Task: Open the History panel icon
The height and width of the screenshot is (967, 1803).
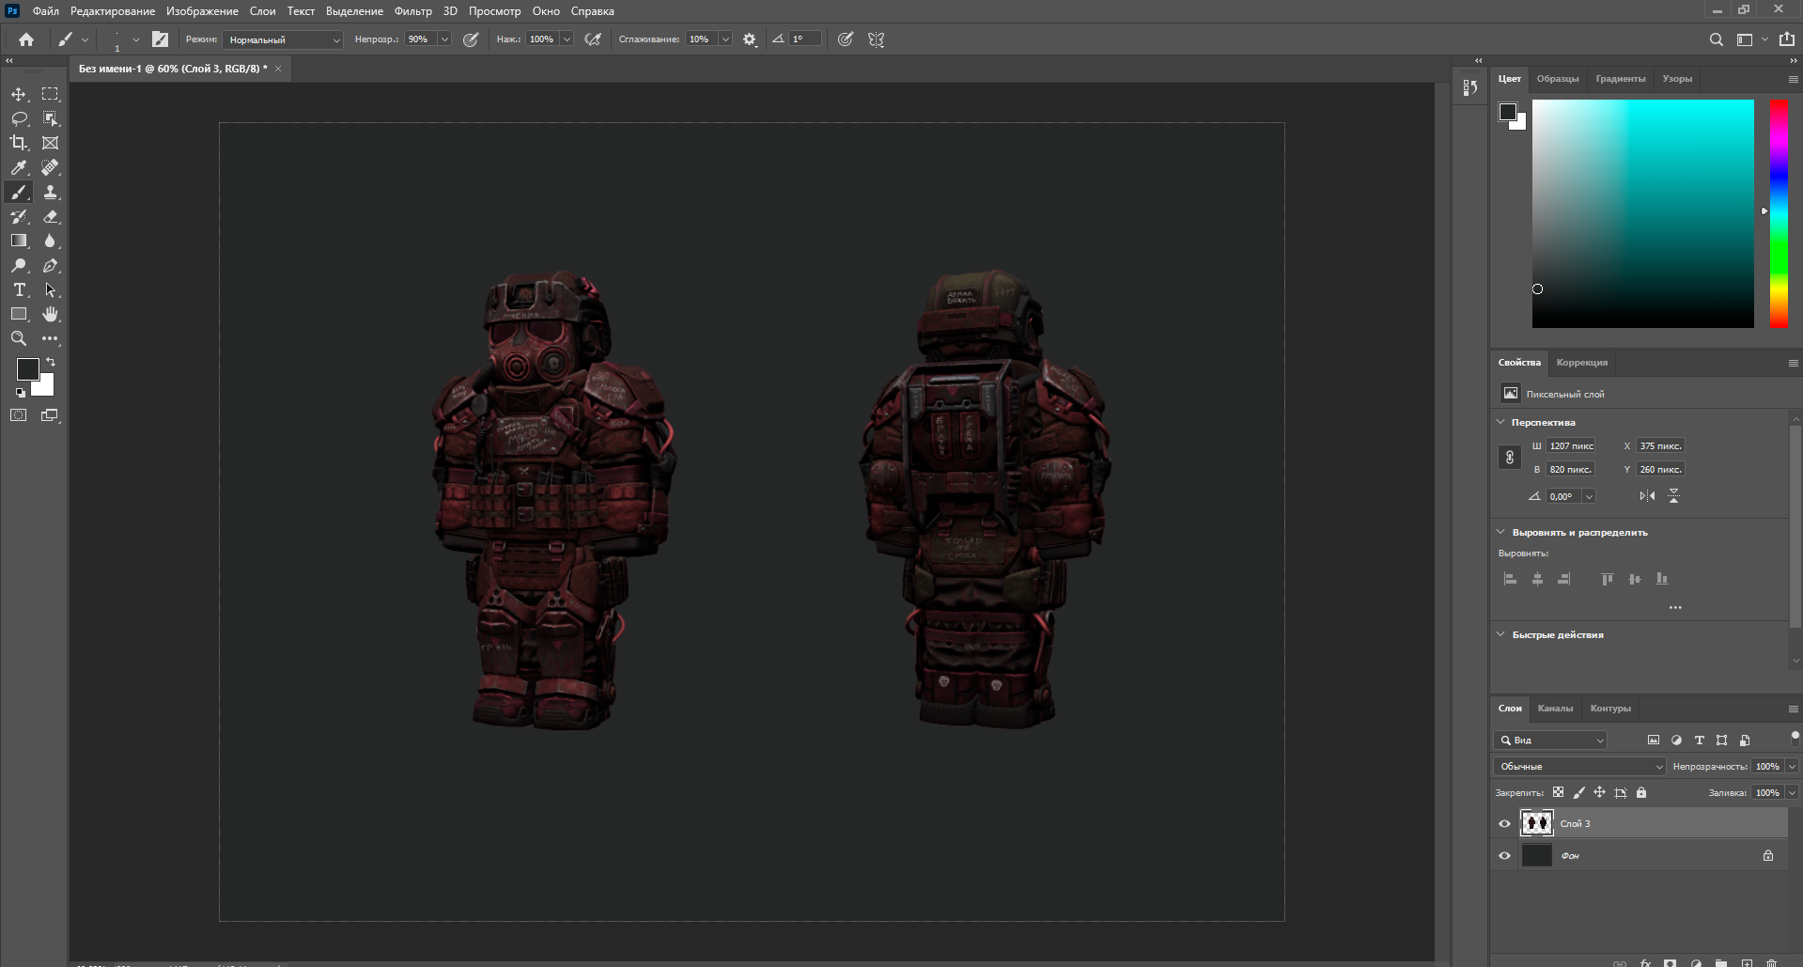Action: tap(1470, 87)
